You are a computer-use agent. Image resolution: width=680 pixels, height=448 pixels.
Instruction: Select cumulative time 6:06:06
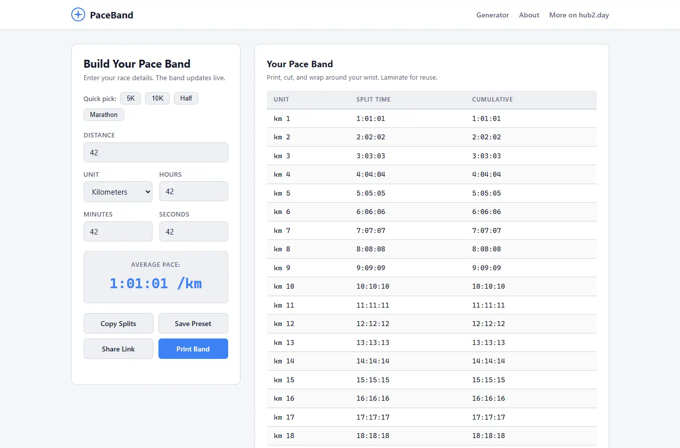(x=486, y=212)
